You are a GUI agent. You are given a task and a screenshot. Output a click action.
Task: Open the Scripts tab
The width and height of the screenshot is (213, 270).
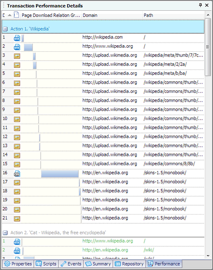click(46, 264)
